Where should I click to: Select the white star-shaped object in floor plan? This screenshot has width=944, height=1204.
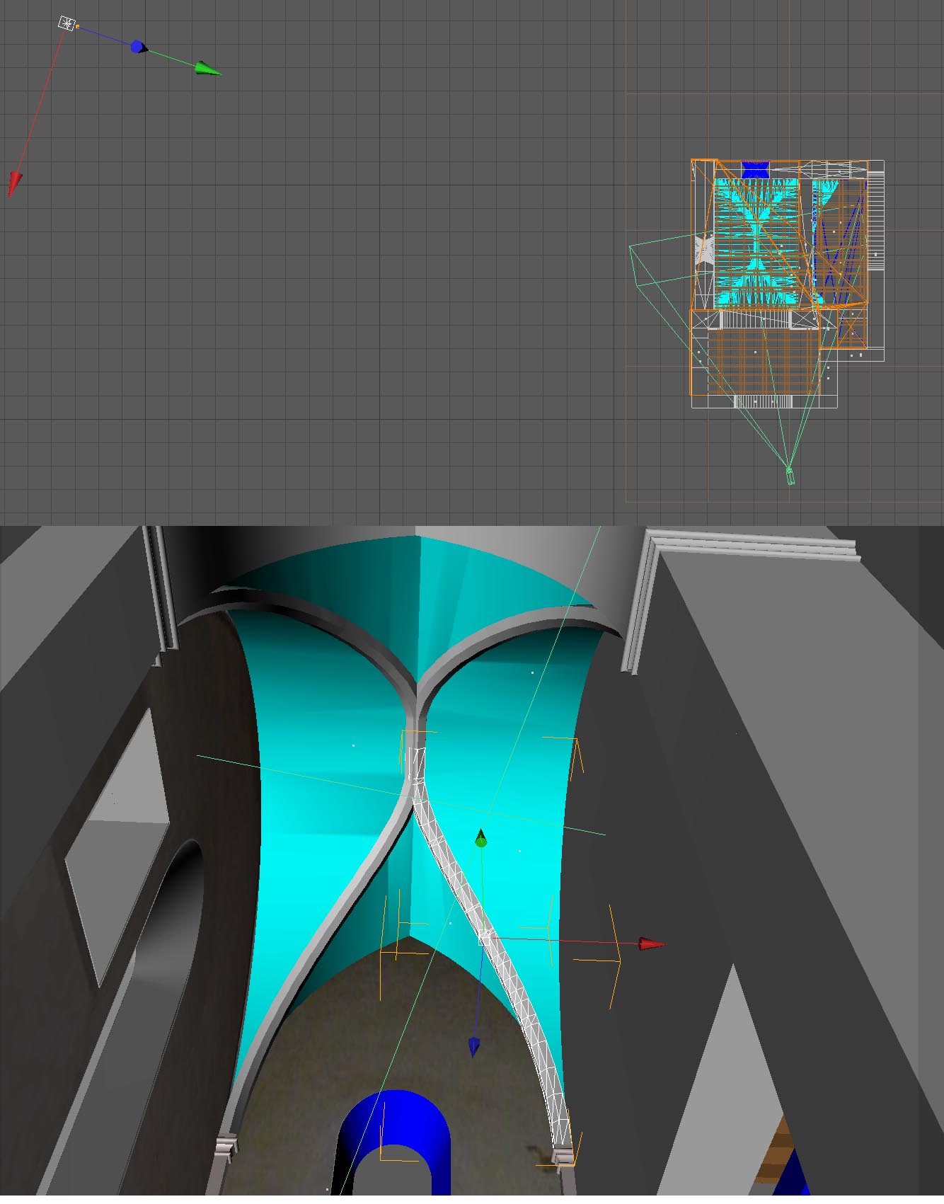(x=705, y=251)
